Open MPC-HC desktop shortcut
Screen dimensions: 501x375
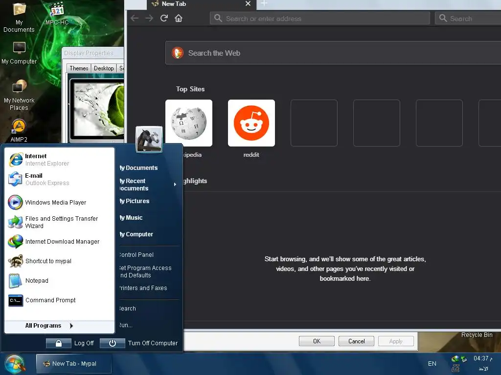coord(57,14)
